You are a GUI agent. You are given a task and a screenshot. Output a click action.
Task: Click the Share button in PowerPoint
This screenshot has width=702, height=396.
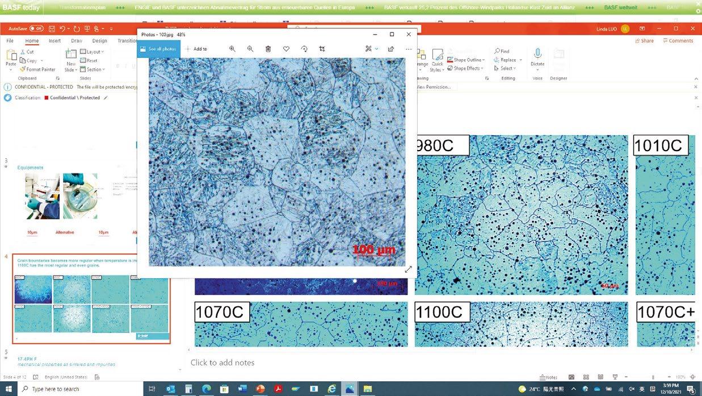pos(644,41)
